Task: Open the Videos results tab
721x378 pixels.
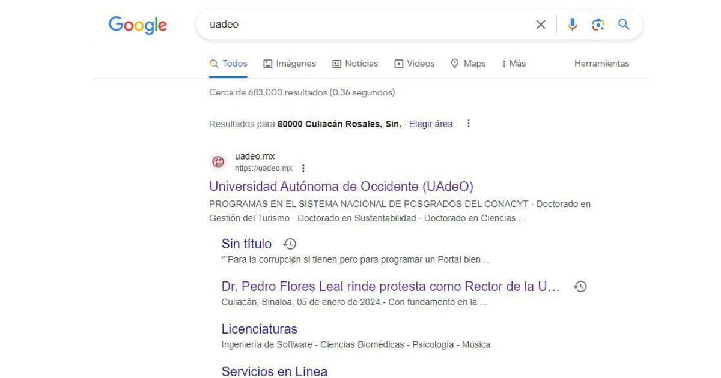Action: (x=414, y=64)
